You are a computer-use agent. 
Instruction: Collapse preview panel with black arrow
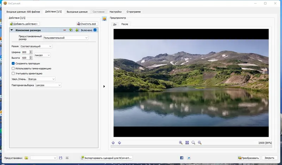pyautogui.click(x=104, y=86)
